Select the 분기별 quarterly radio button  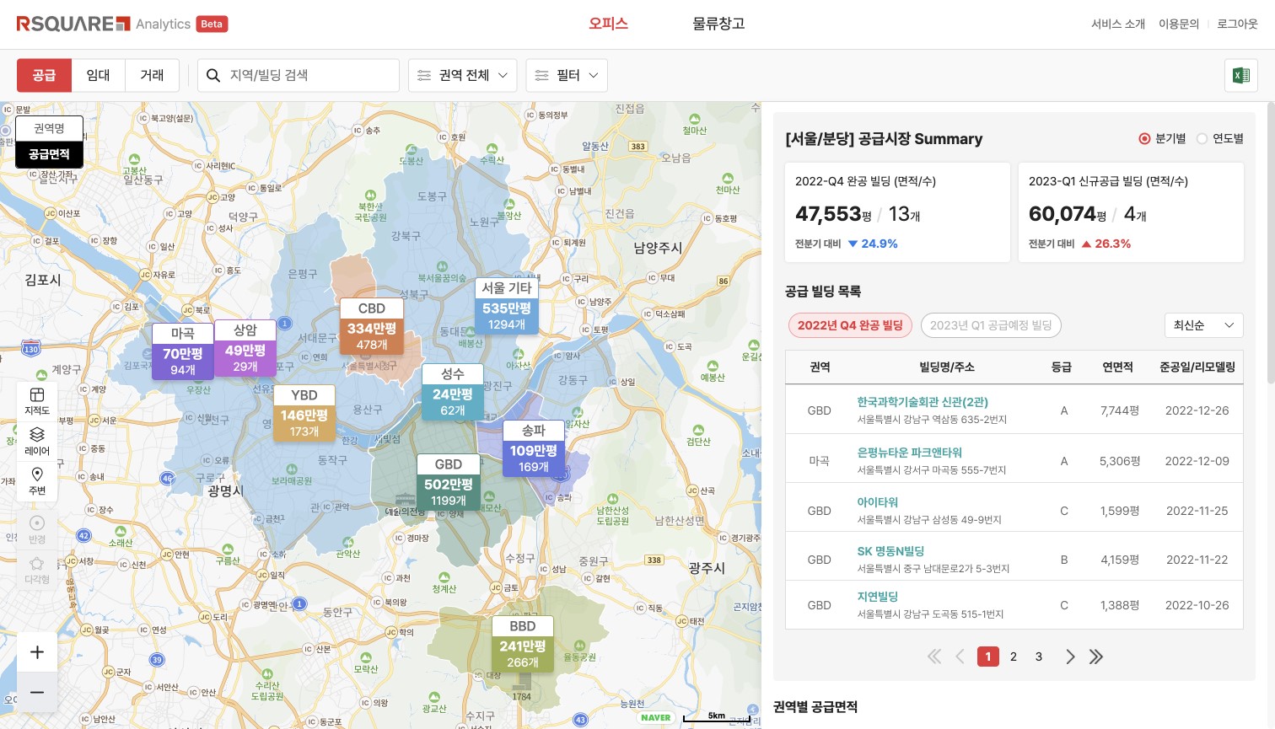click(x=1144, y=139)
